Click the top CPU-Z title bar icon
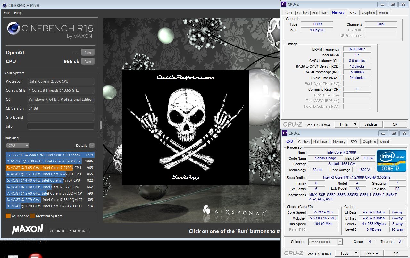This screenshot has width=410, height=258. click(x=283, y=4)
